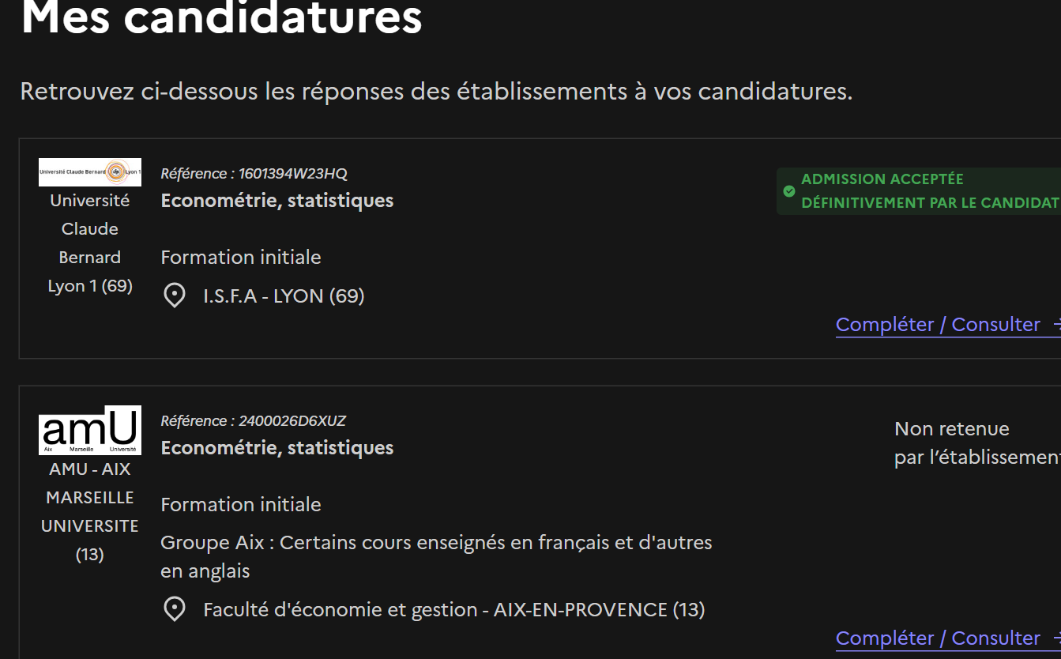Select the Lyon Econométrie, statistiques title
Image resolution: width=1061 pixels, height=659 pixels.
coord(277,201)
